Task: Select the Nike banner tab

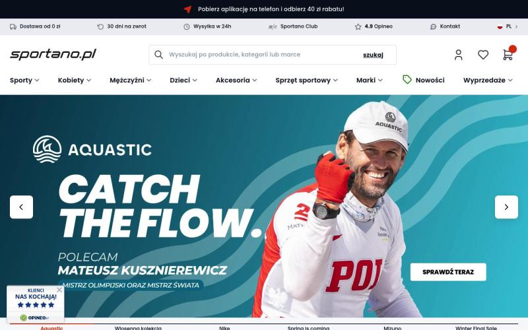Action: [x=224, y=327]
